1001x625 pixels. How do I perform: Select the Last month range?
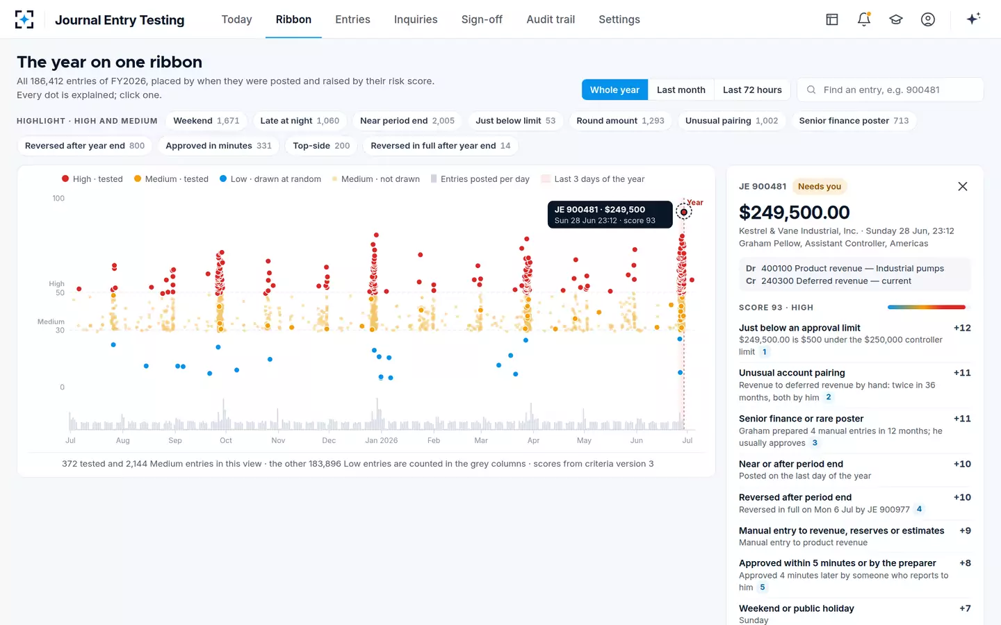681,90
